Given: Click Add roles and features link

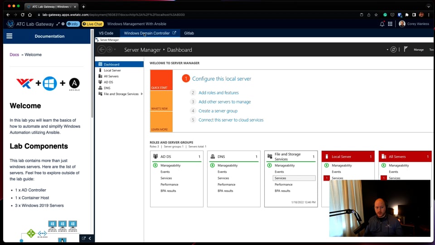Looking at the screenshot, I should pyautogui.click(x=218, y=93).
